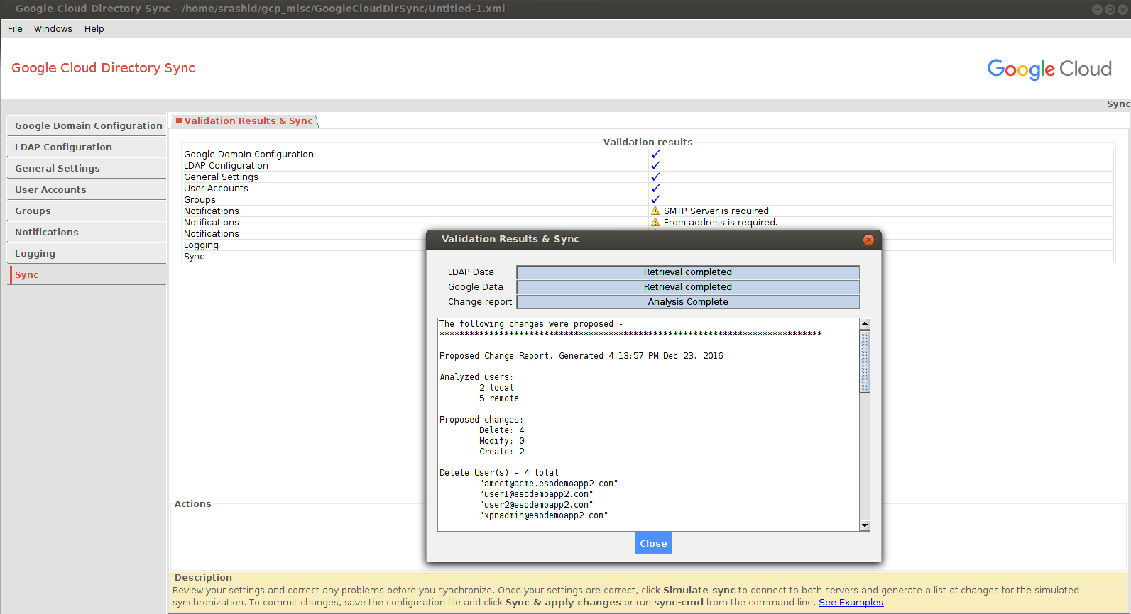Click the Google Cloud logo
This screenshot has width=1131, height=614.
(1049, 69)
